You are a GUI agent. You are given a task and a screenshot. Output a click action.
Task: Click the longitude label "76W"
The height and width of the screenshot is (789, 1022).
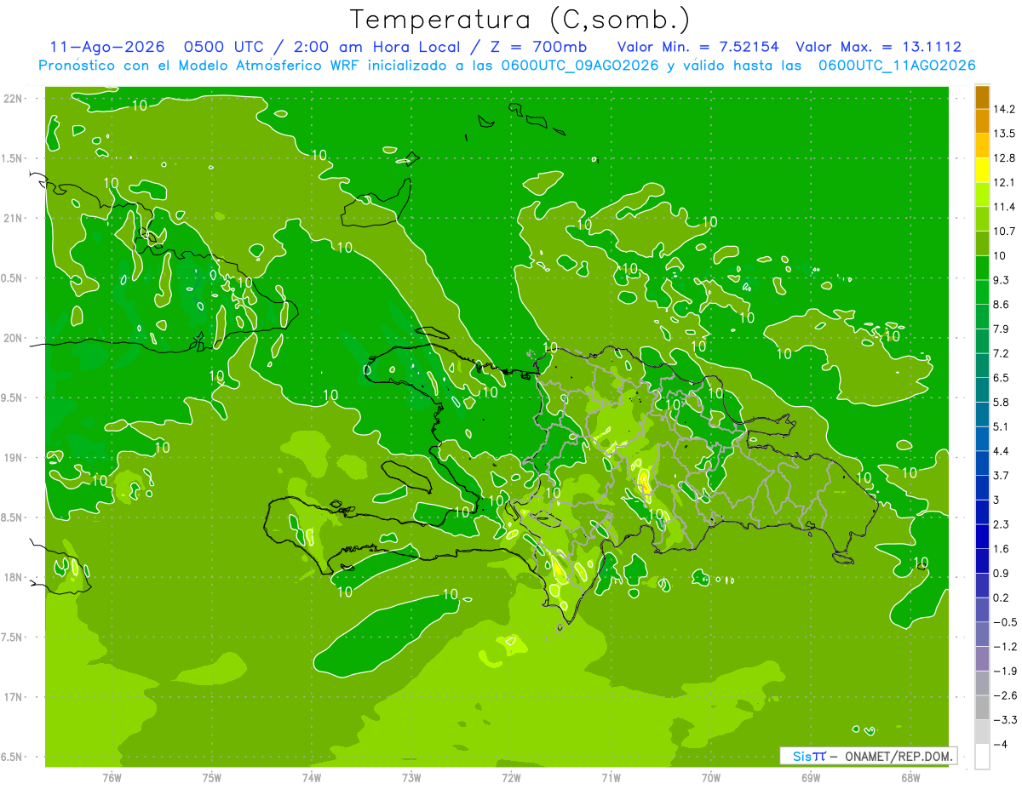[112, 778]
